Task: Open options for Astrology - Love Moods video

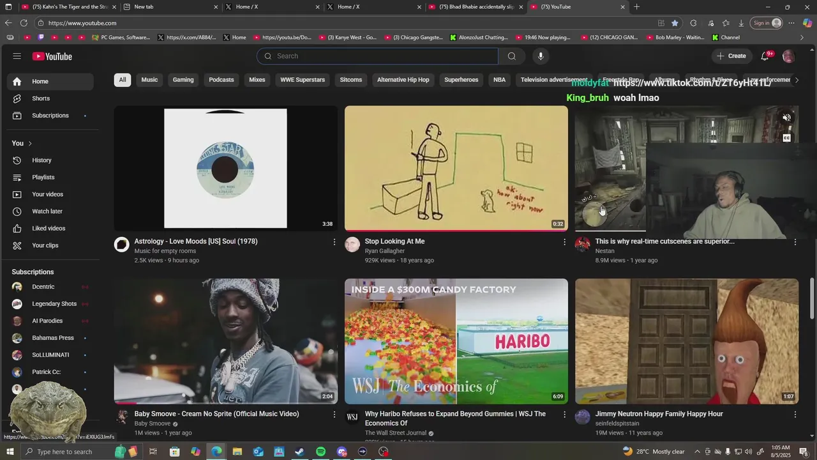Action: (x=334, y=242)
